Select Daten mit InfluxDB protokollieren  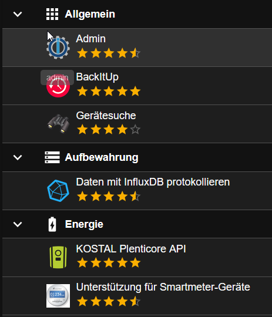(153, 182)
